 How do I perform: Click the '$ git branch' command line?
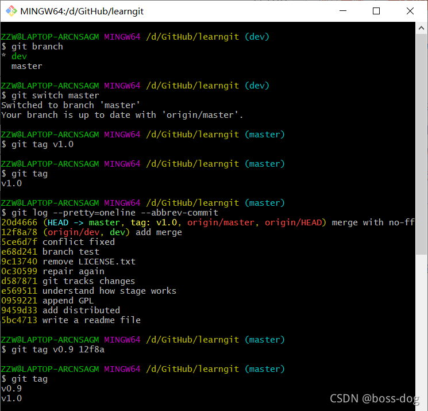pyautogui.click(x=32, y=47)
